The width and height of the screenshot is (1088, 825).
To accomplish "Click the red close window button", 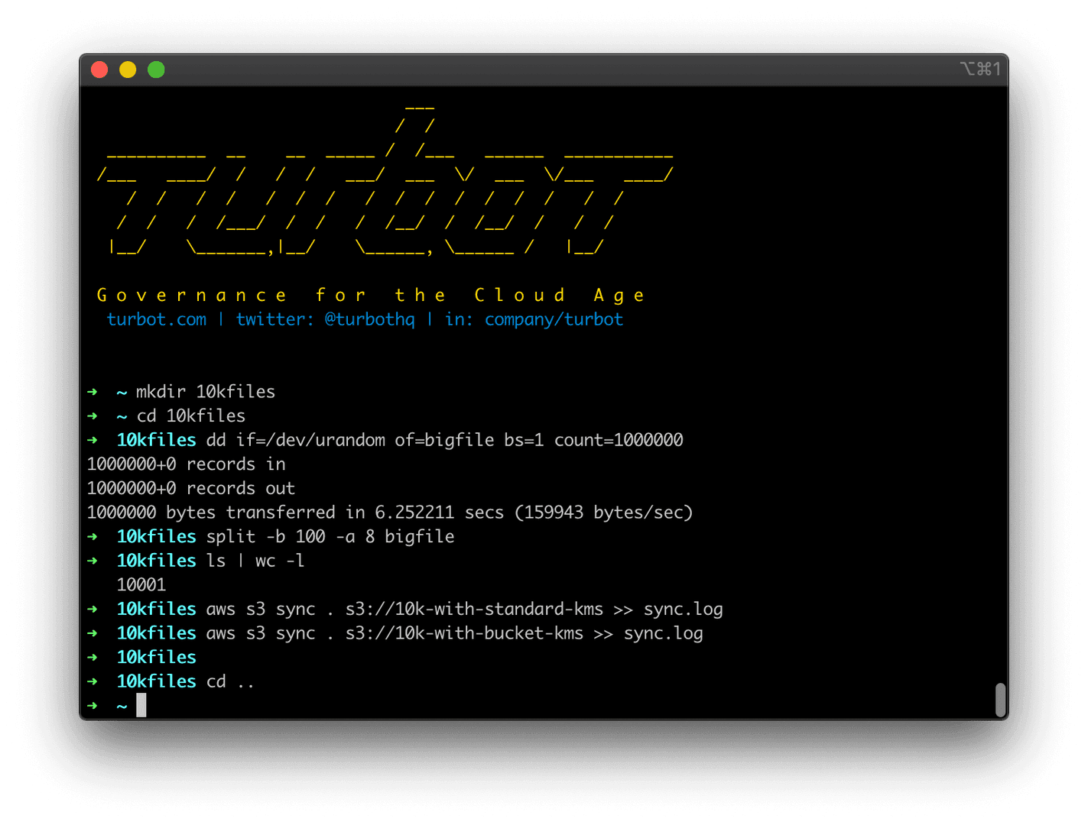I will (x=99, y=70).
